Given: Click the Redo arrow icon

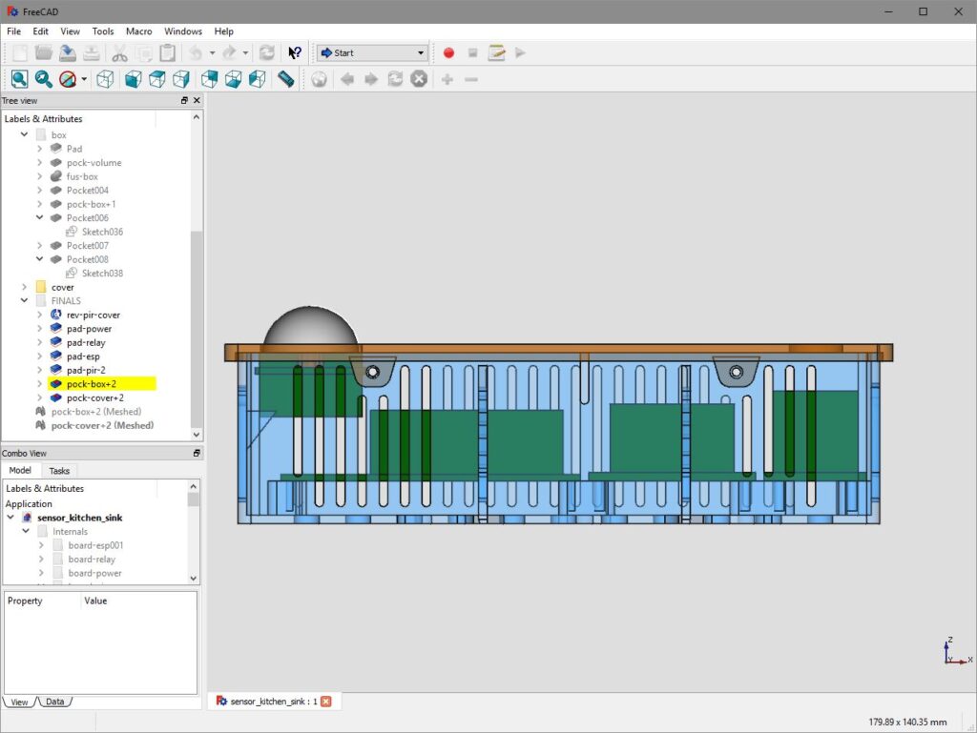Looking at the screenshot, I should 229,52.
